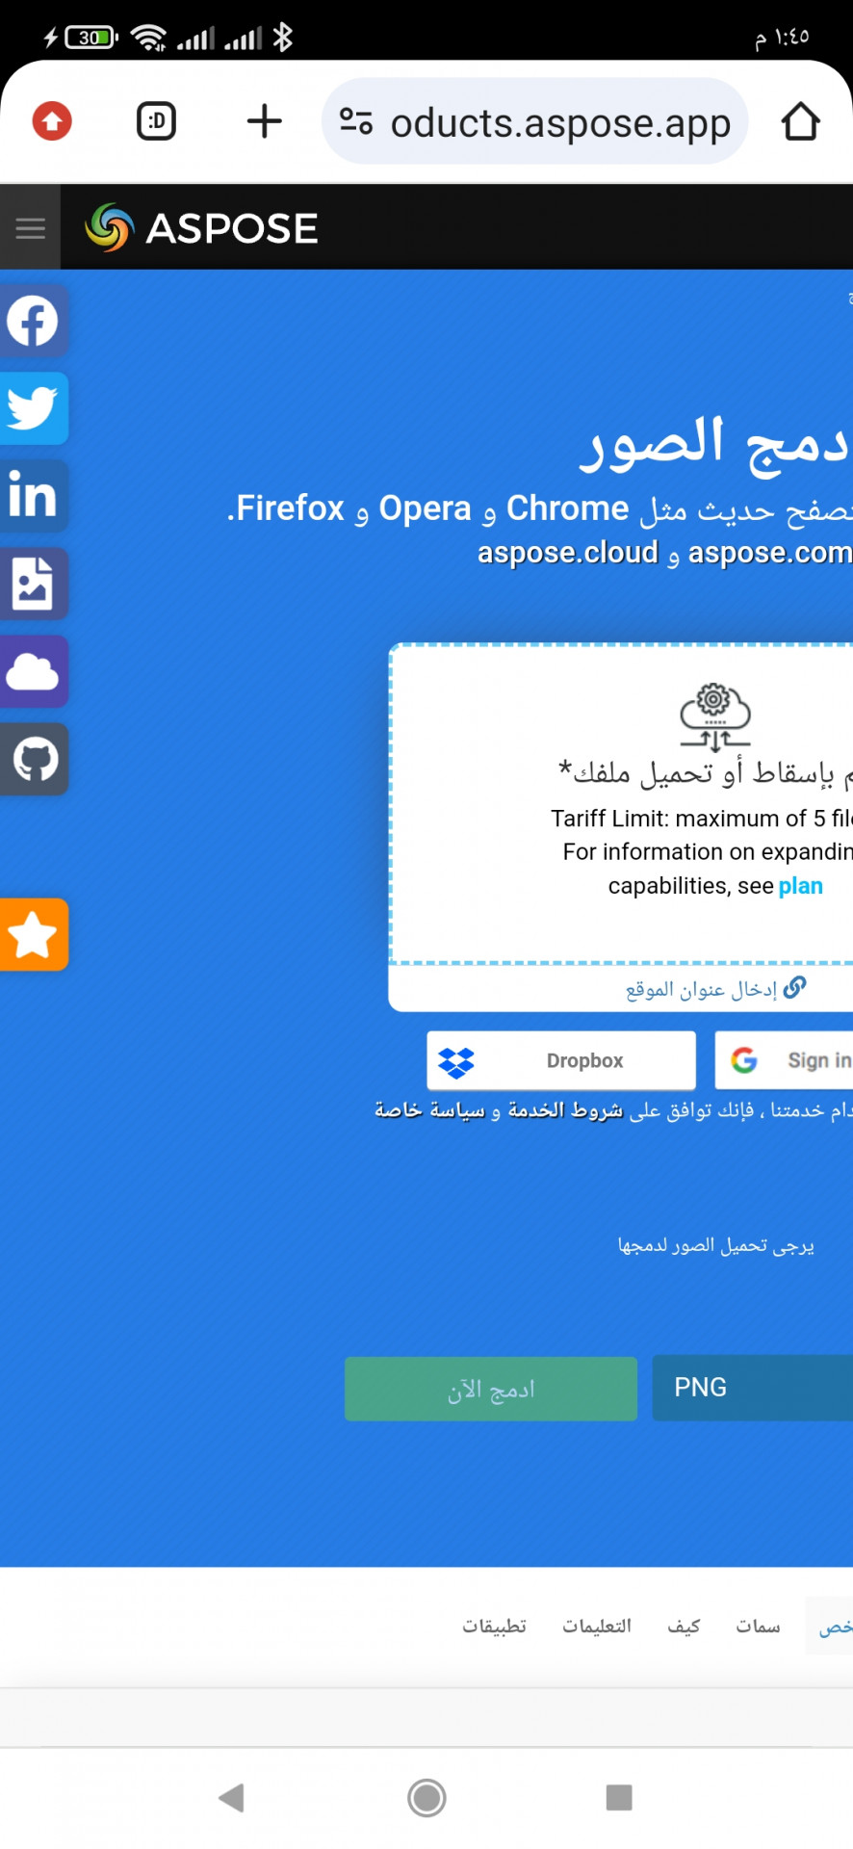Click the orange star bookmark icon
The image size is (853, 1849).
[34, 934]
